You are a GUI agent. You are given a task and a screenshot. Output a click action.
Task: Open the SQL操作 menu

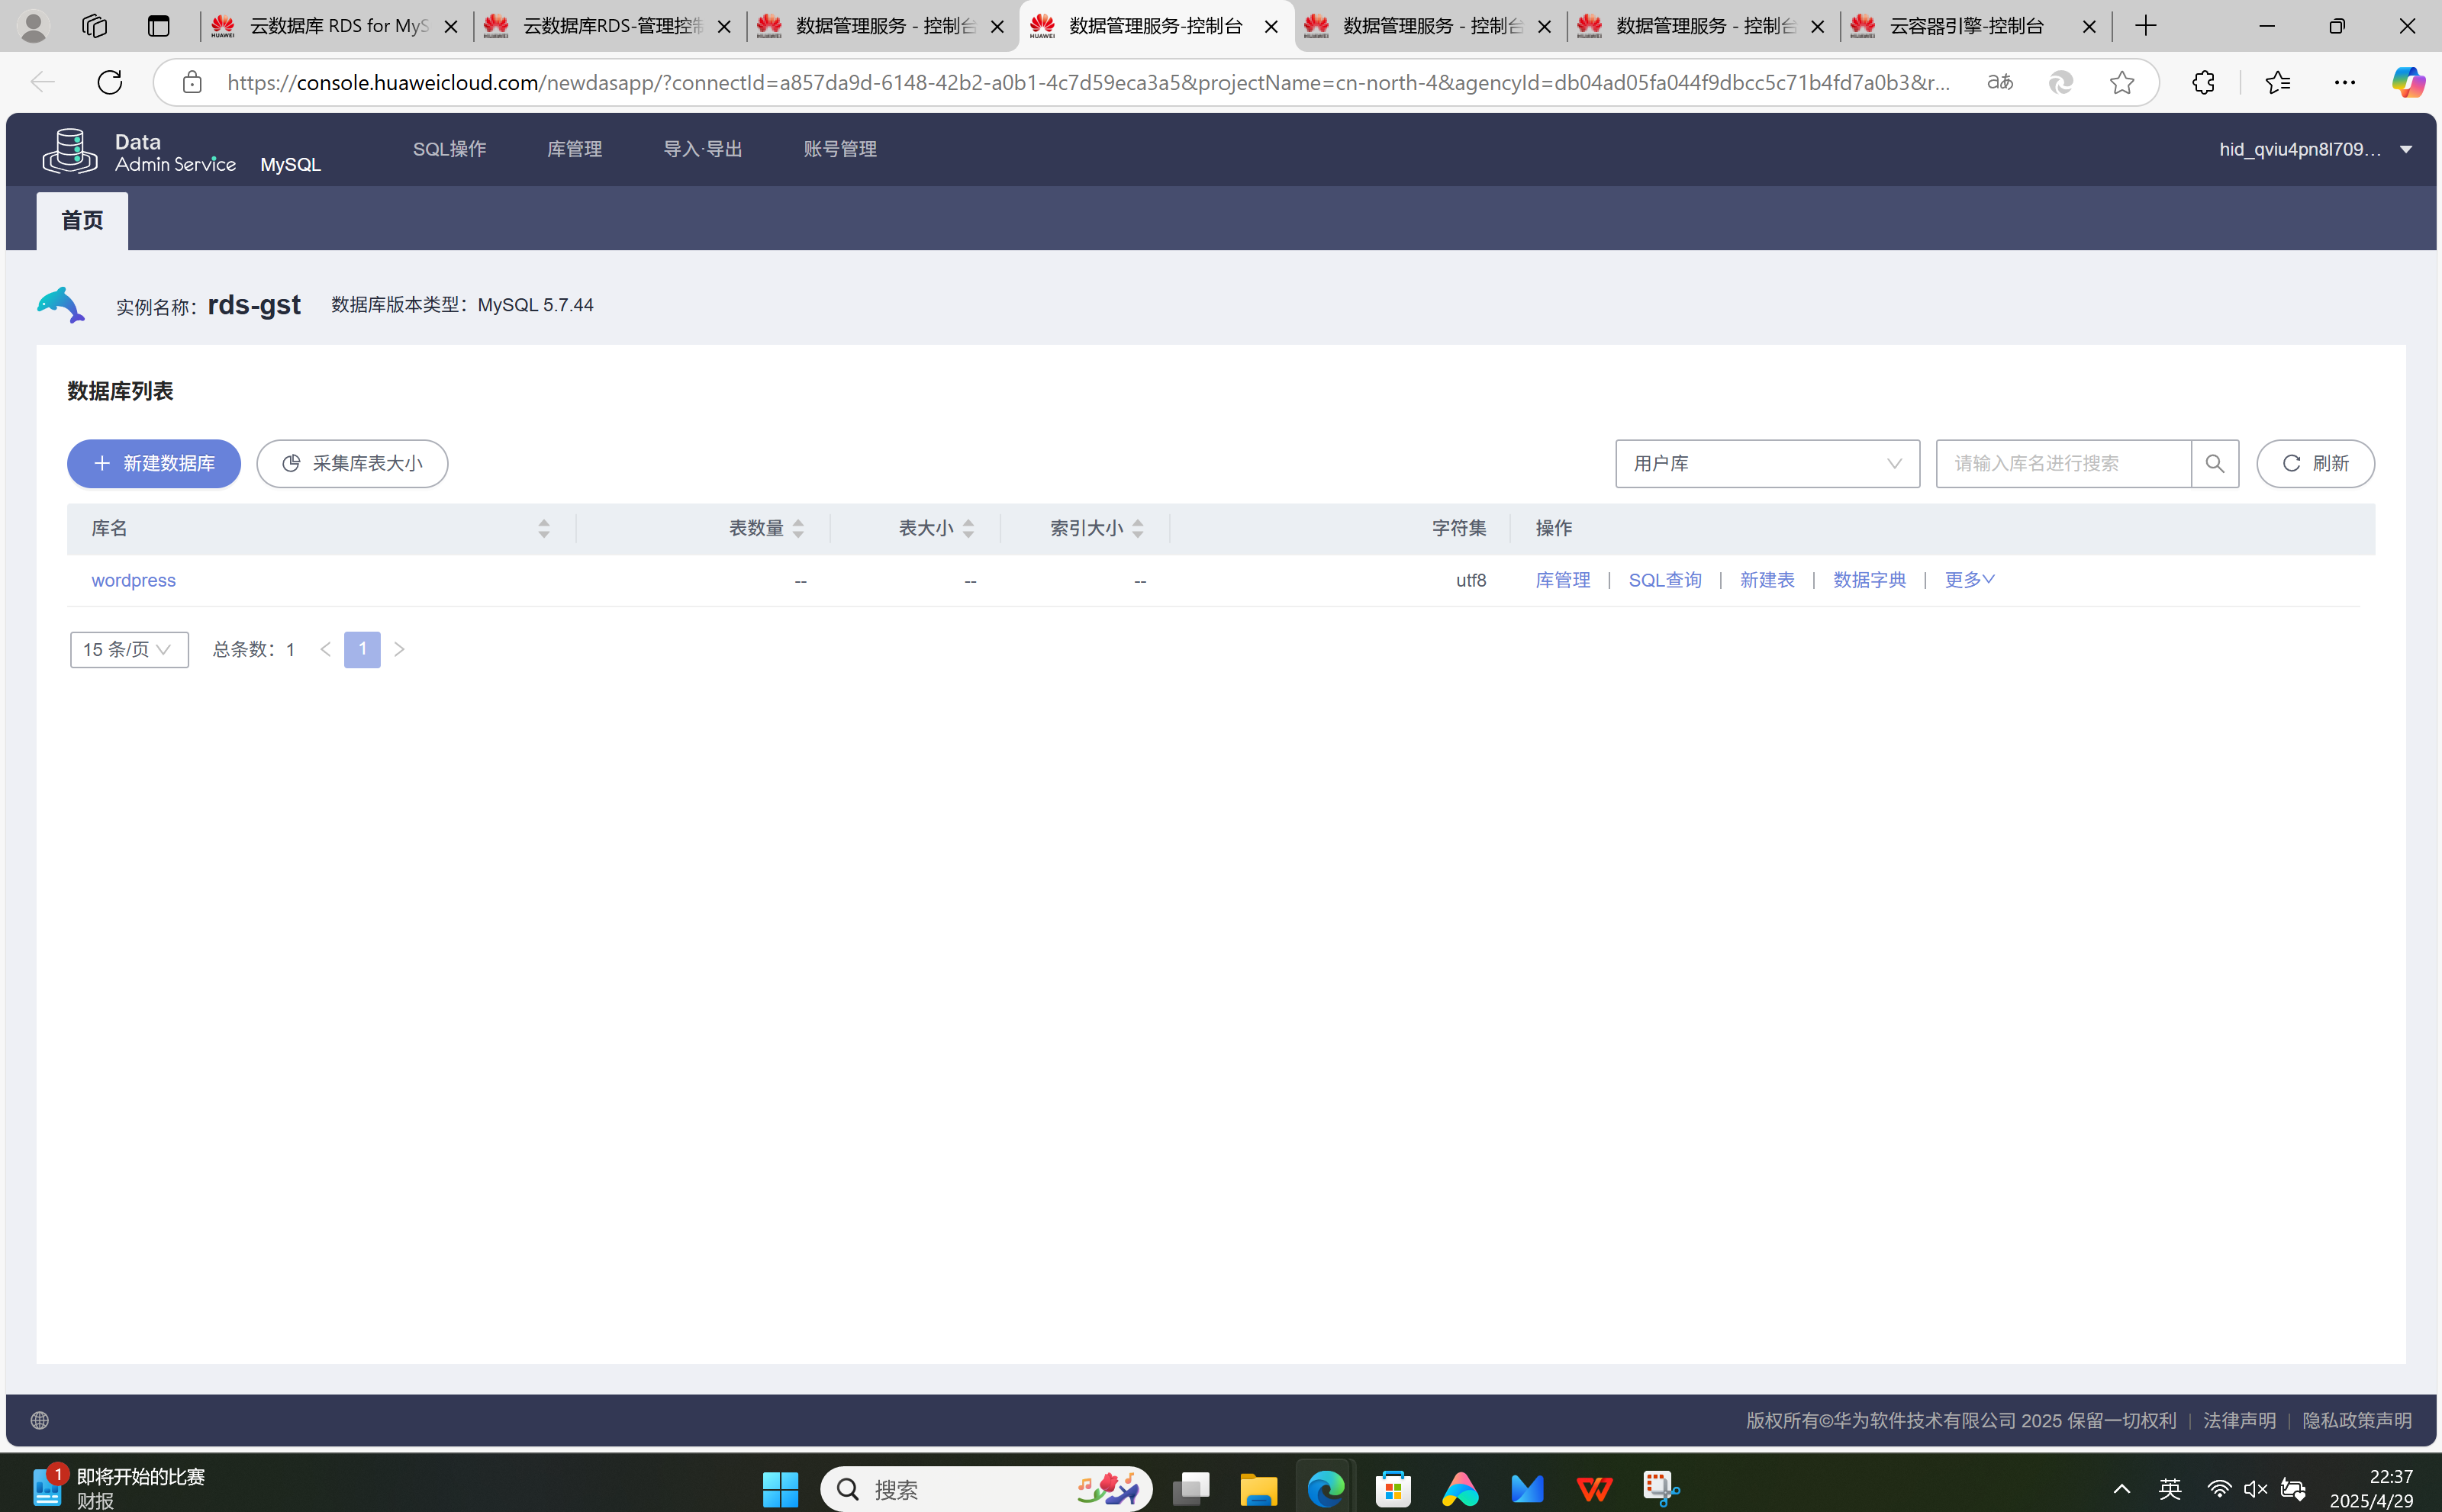click(449, 149)
